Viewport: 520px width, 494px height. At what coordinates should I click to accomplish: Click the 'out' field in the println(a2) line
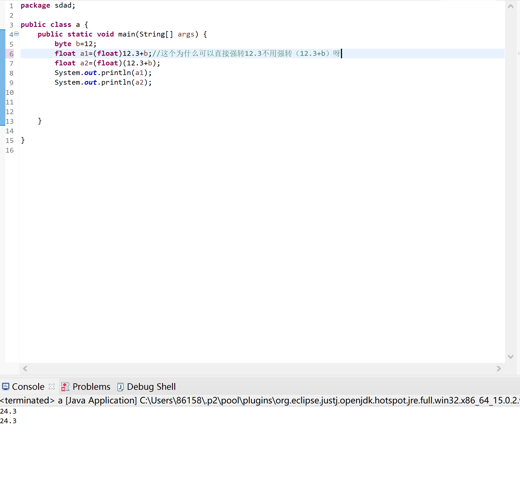tap(90, 82)
